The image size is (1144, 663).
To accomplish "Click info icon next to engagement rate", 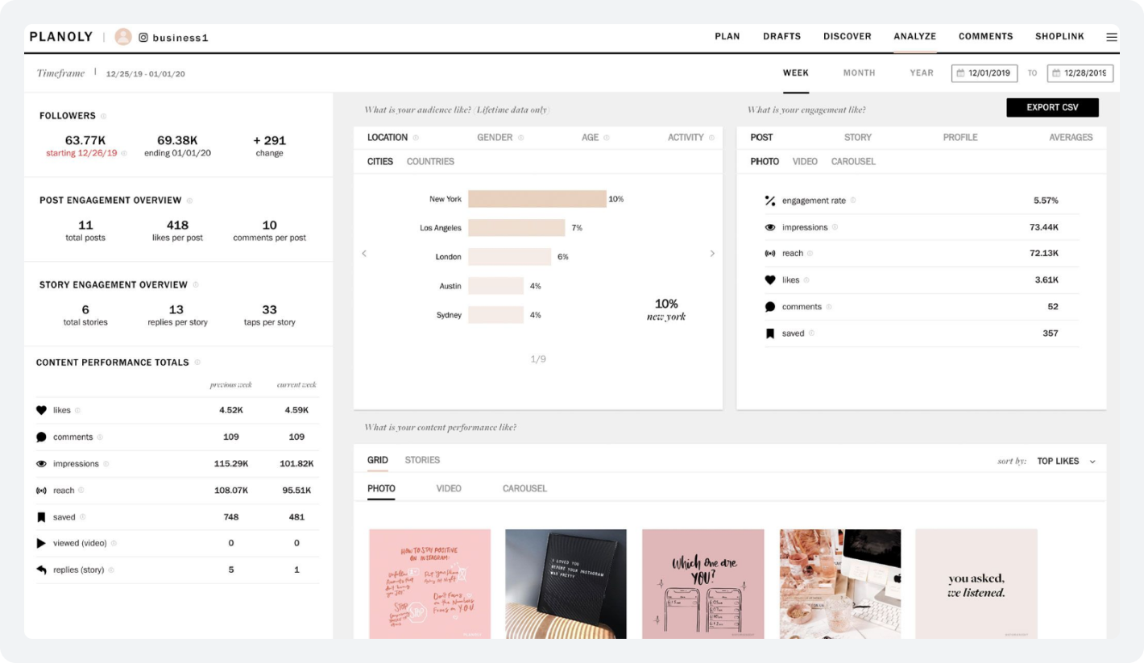I will [853, 201].
